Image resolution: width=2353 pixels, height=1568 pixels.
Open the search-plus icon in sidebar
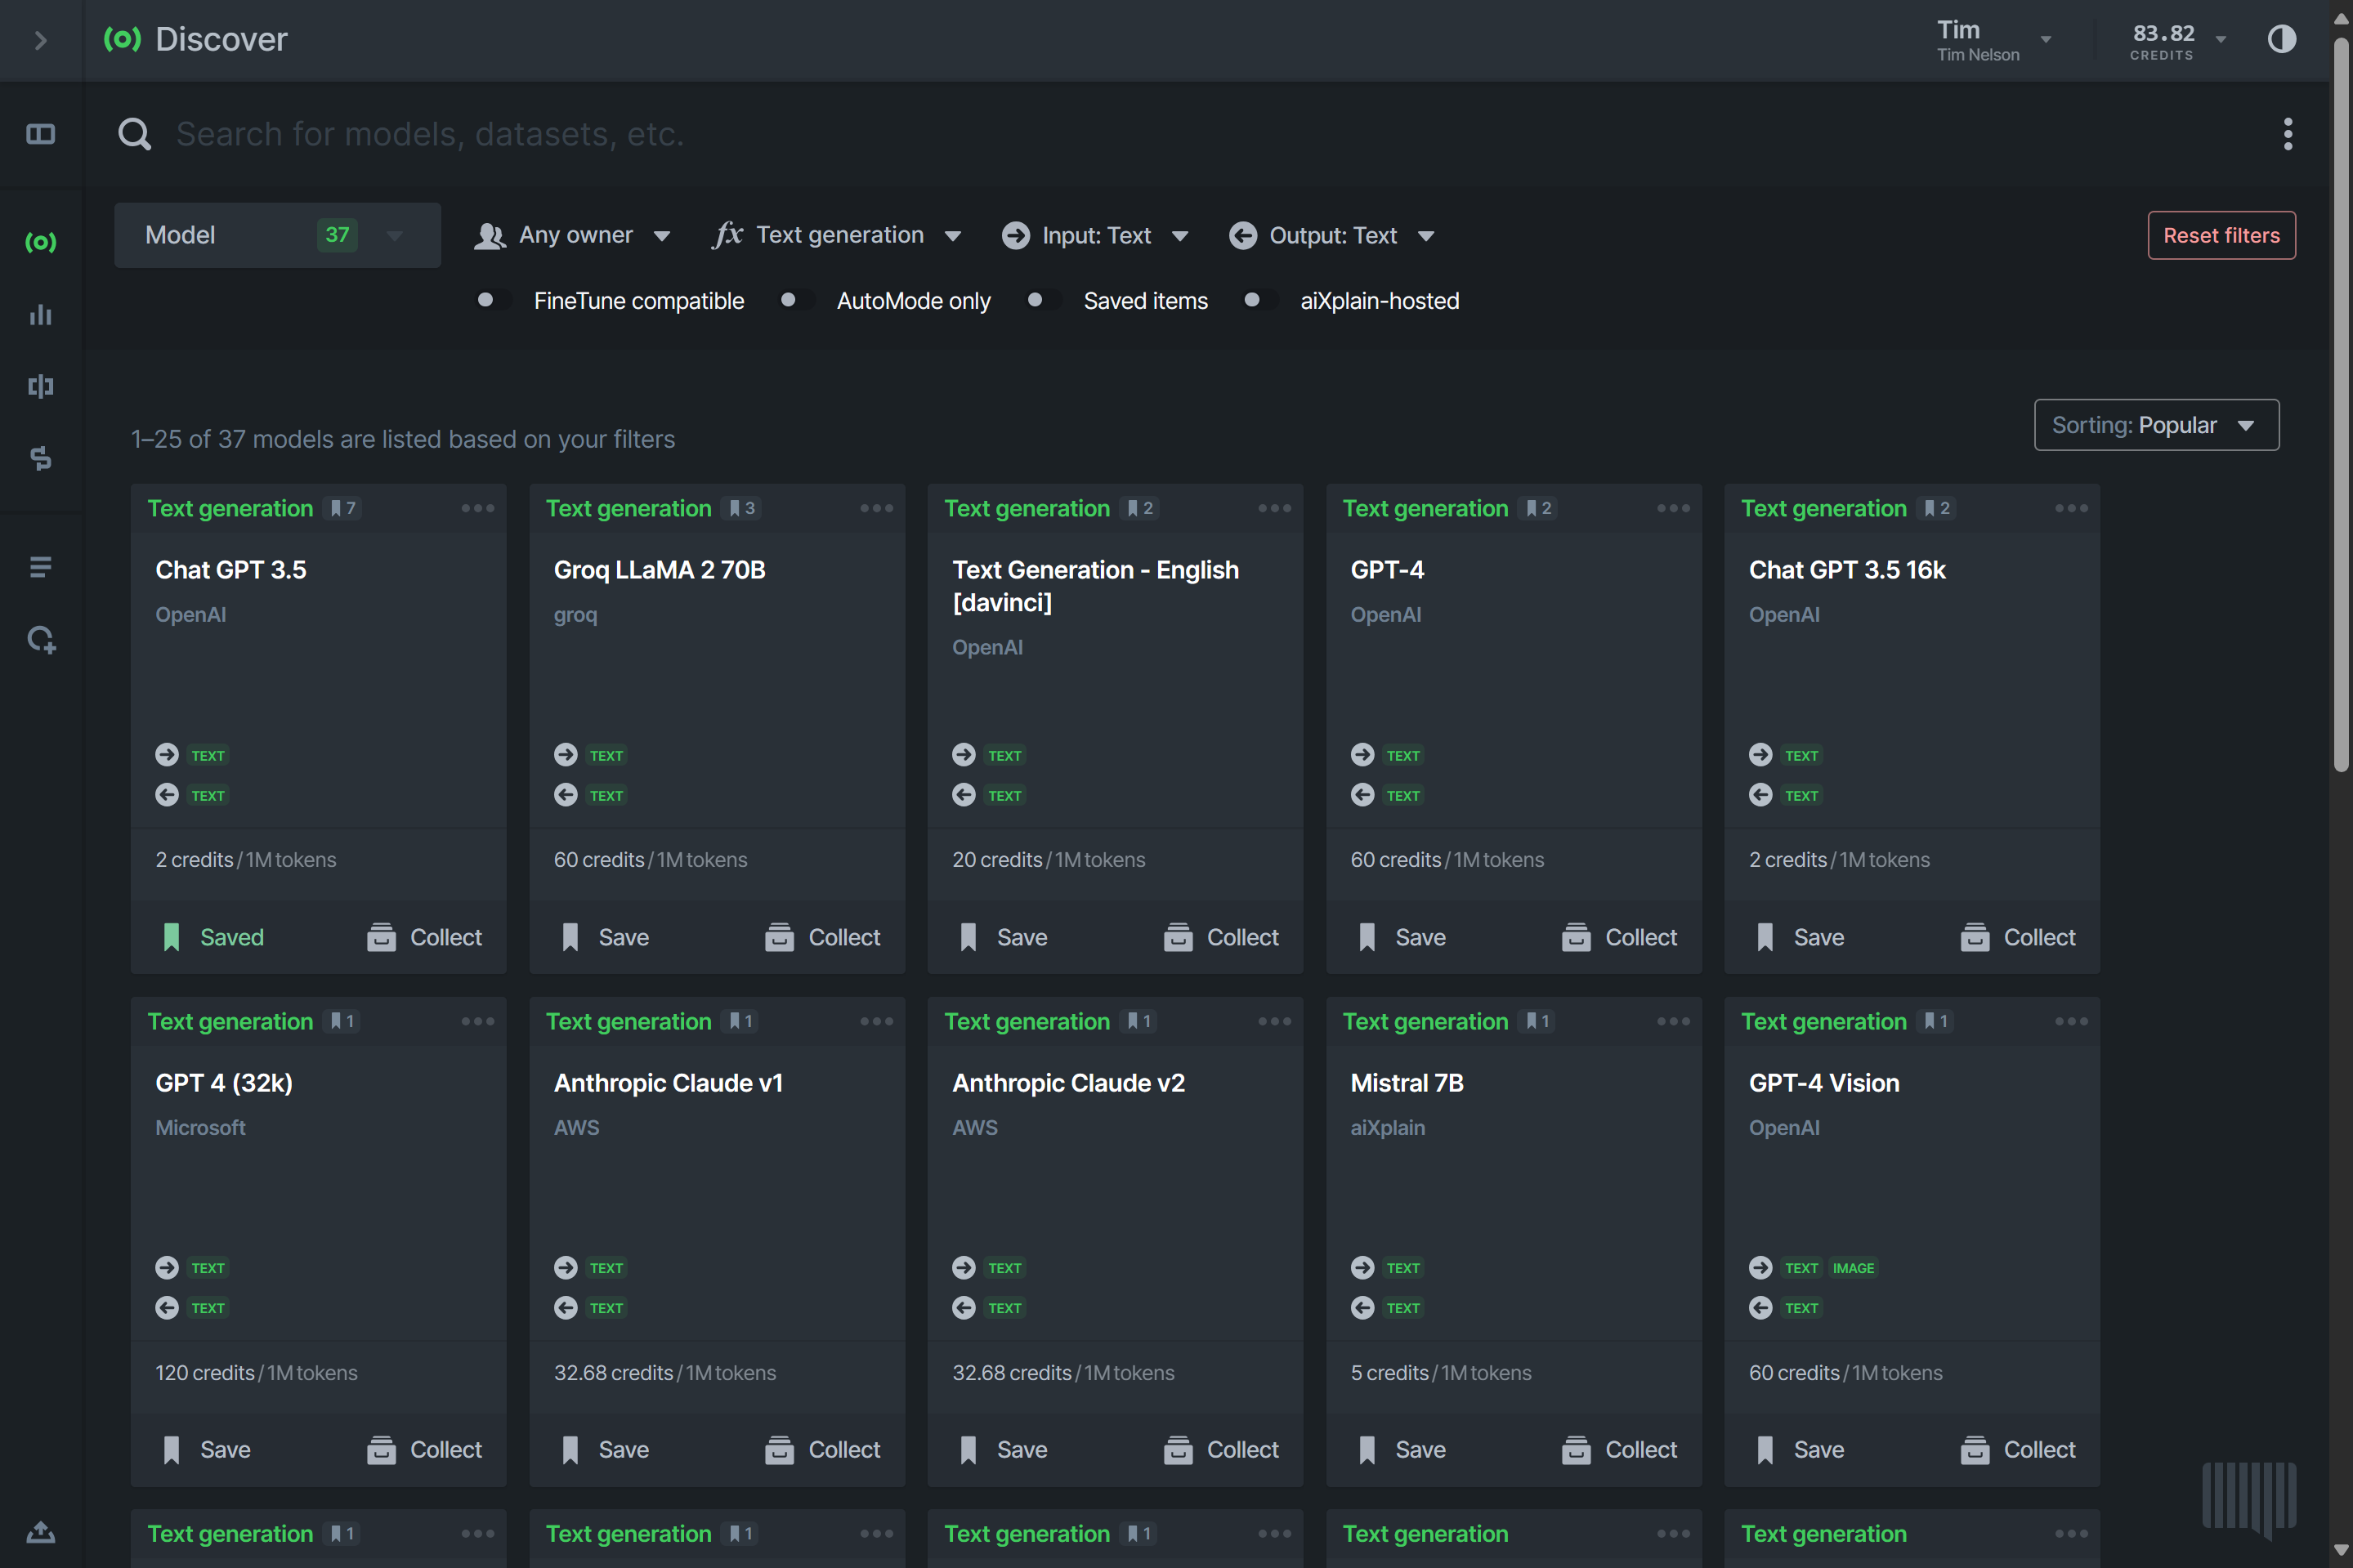tap(41, 640)
